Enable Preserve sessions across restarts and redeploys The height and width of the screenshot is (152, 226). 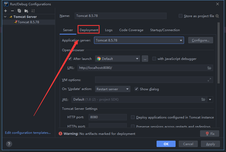(x=133, y=126)
